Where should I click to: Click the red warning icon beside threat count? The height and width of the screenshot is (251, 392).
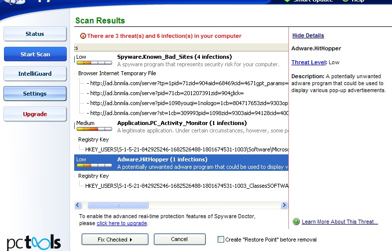click(83, 36)
